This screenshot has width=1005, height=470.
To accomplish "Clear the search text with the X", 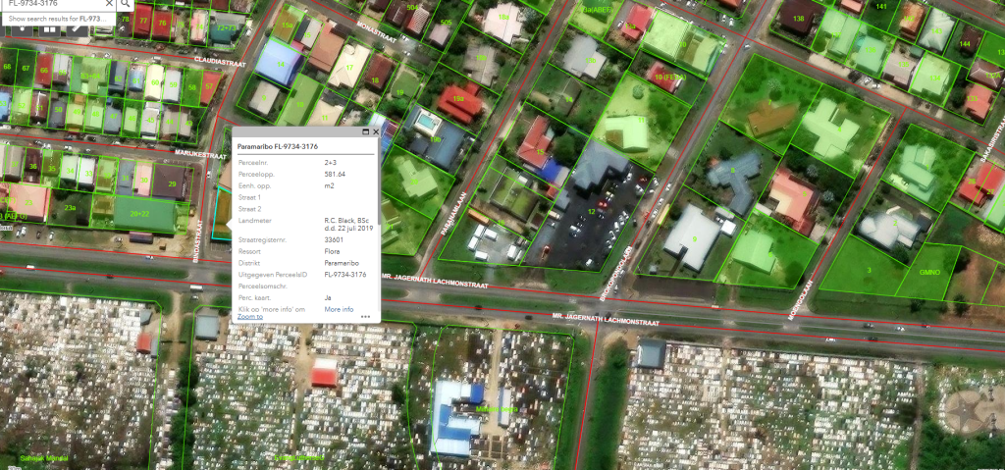I will (x=107, y=4).
